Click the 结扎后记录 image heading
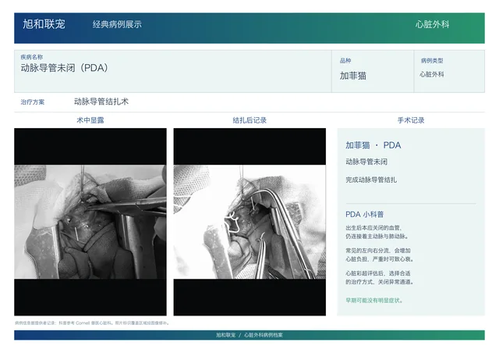This screenshot has width=499, height=353. (249, 120)
